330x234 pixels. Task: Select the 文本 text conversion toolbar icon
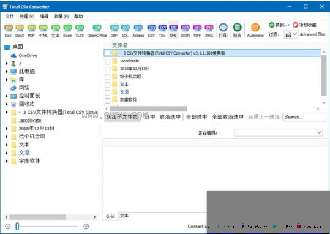click(56, 31)
